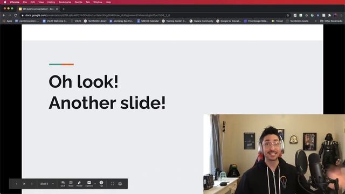Open the Bookmarks menu
Screen dimensions: 345x194
pyautogui.click(x=65, y=2)
